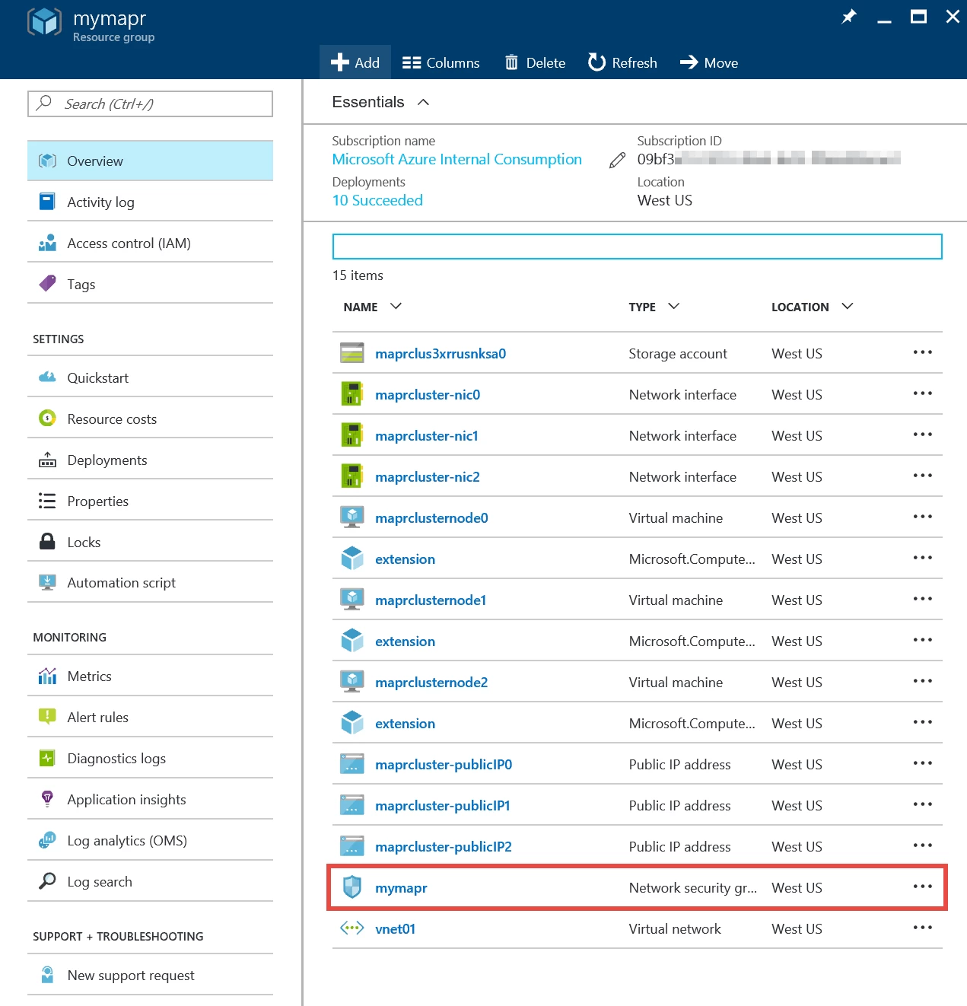The height and width of the screenshot is (1006, 967).
Task: Click the Add toolbar button
Action: point(355,62)
